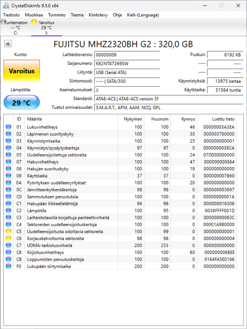Open the Toiminto menu
This screenshot has width=247, height=329.
(57, 15)
